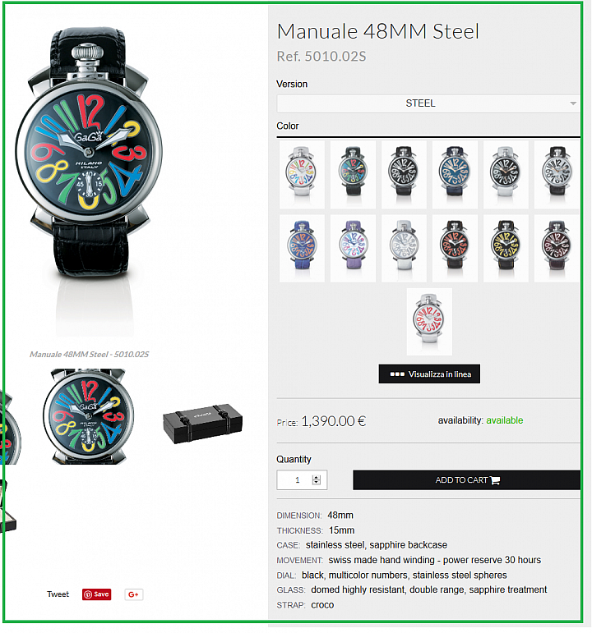Choose the purple strap watch color option
The width and height of the screenshot is (592, 633).
(353, 248)
